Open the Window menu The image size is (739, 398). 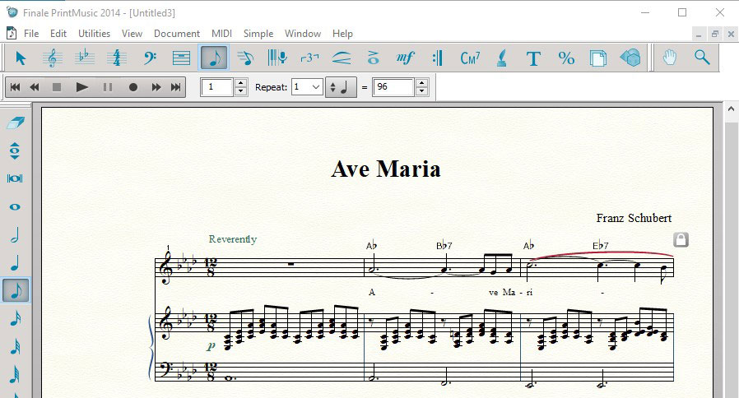[303, 34]
